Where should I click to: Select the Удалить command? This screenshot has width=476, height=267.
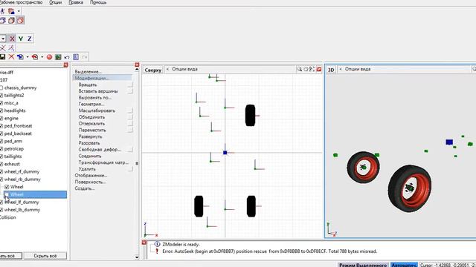point(87,169)
